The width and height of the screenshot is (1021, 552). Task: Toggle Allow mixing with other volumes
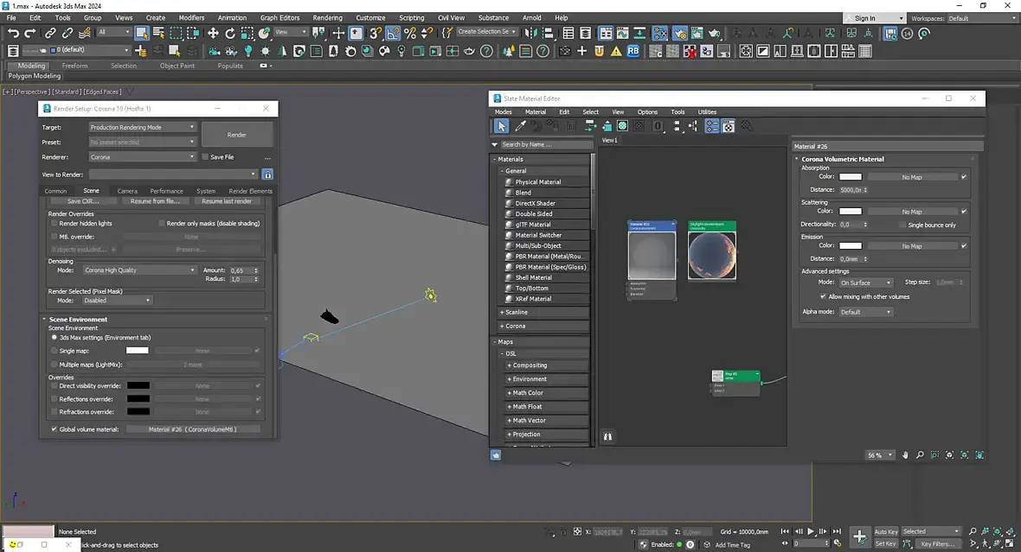(x=823, y=296)
